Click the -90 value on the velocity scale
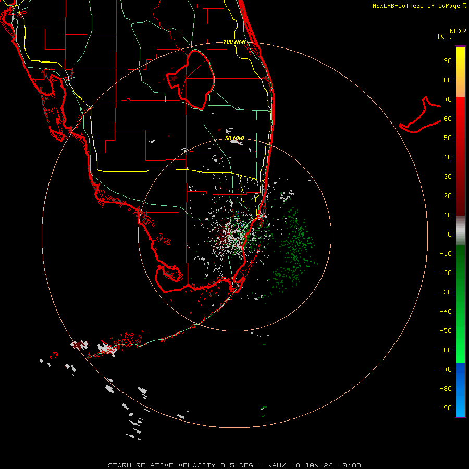This screenshot has width=469, height=469. click(446, 408)
